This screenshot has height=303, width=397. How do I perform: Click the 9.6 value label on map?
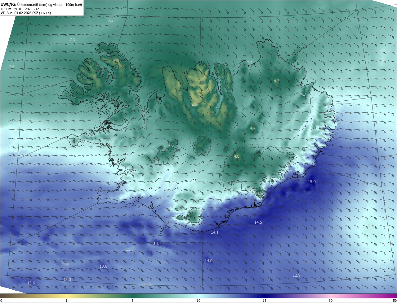(x=371, y=226)
